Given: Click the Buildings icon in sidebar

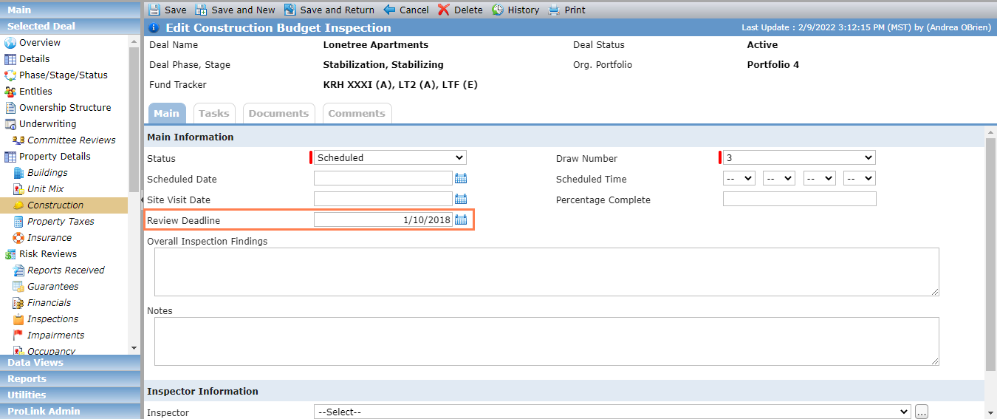Looking at the screenshot, I should point(19,173).
